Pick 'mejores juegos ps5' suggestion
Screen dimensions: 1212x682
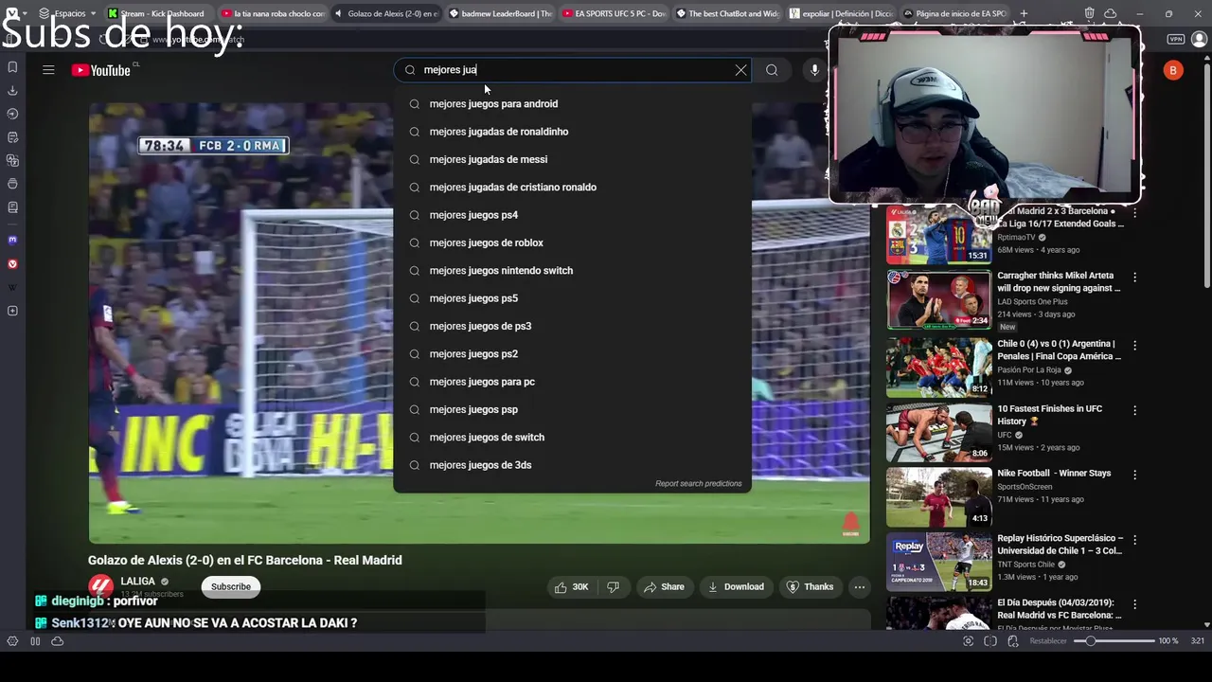point(572,298)
